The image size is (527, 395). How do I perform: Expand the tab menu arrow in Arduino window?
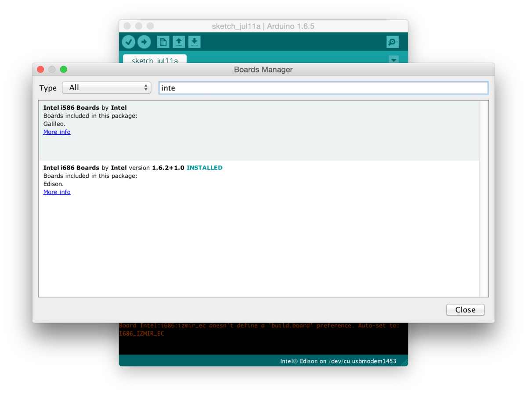(x=393, y=59)
